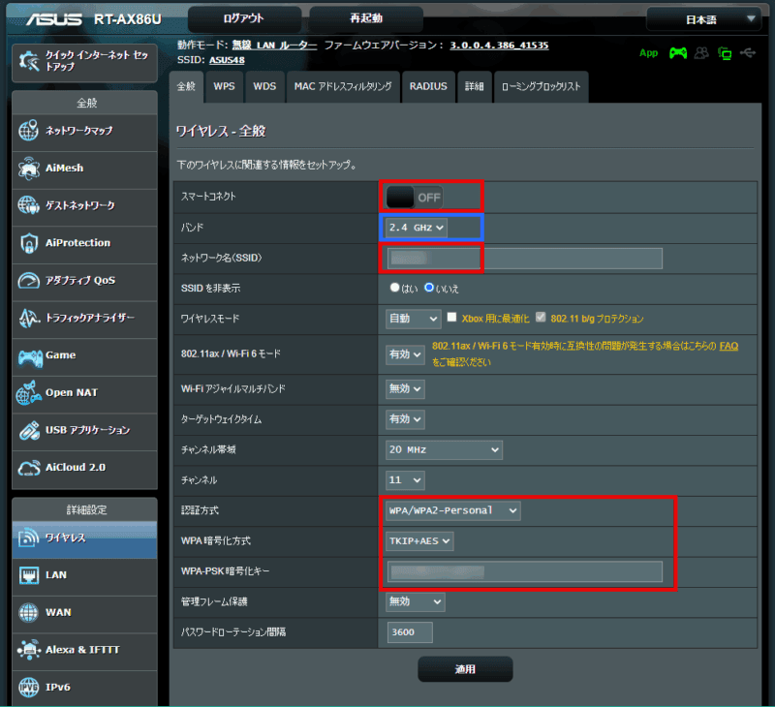Image resolution: width=775 pixels, height=707 pixels.
Task: Click the green gamepad status icon
Action: pyautogui.click(x=678, y=53)
